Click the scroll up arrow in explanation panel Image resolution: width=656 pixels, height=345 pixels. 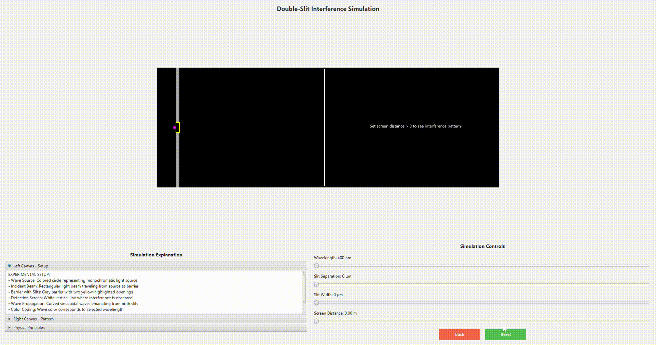pyautogui.click(x=304, y=273)
